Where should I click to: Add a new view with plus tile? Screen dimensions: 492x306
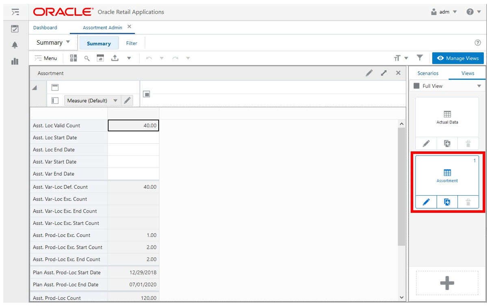point(447,283)
